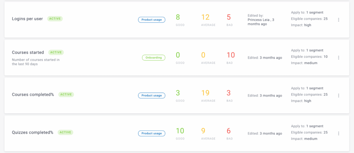Screen dimensions: 354x153
Task: Click the Product usage tag on Quizzes completed%
Action: pos(151,133)
